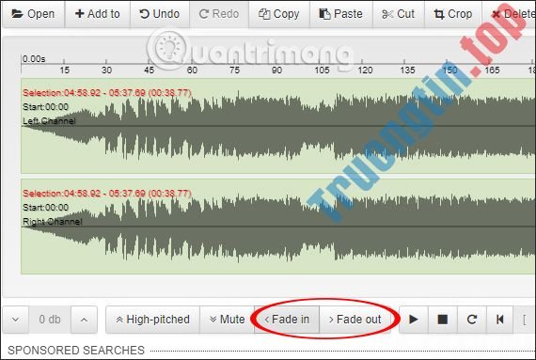536x360 pixels.
Task: Toggle loop replay button
Action: click(472, 320)
